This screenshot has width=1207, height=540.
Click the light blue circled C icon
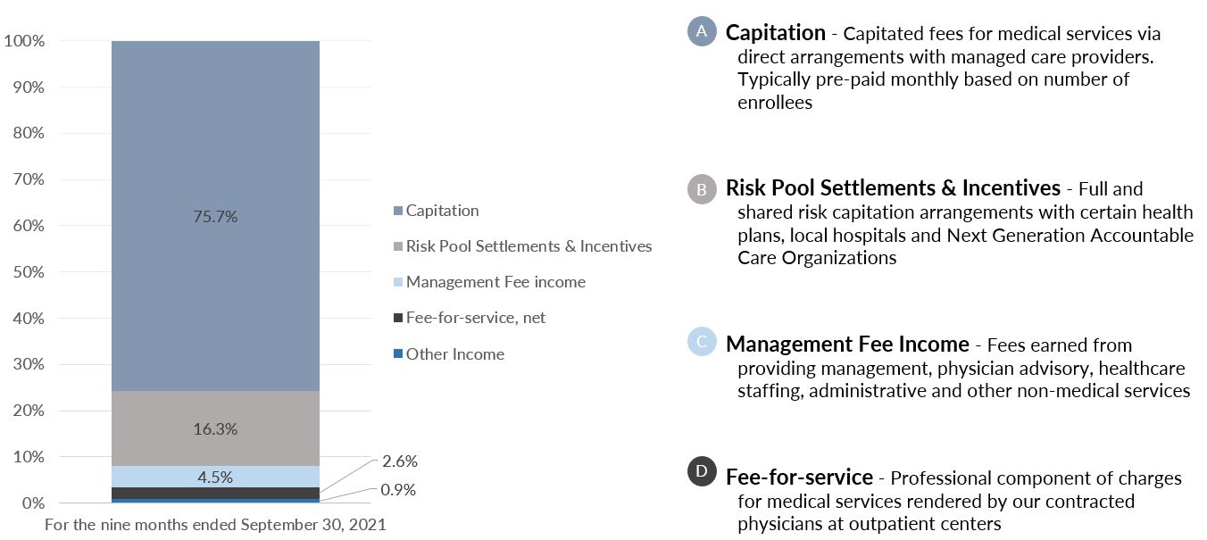[702, 342]
